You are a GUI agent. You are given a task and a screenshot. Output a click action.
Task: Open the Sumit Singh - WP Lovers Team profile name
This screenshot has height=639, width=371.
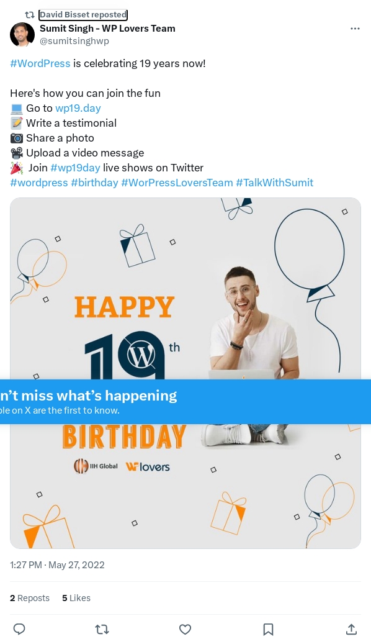pos(107,29)
